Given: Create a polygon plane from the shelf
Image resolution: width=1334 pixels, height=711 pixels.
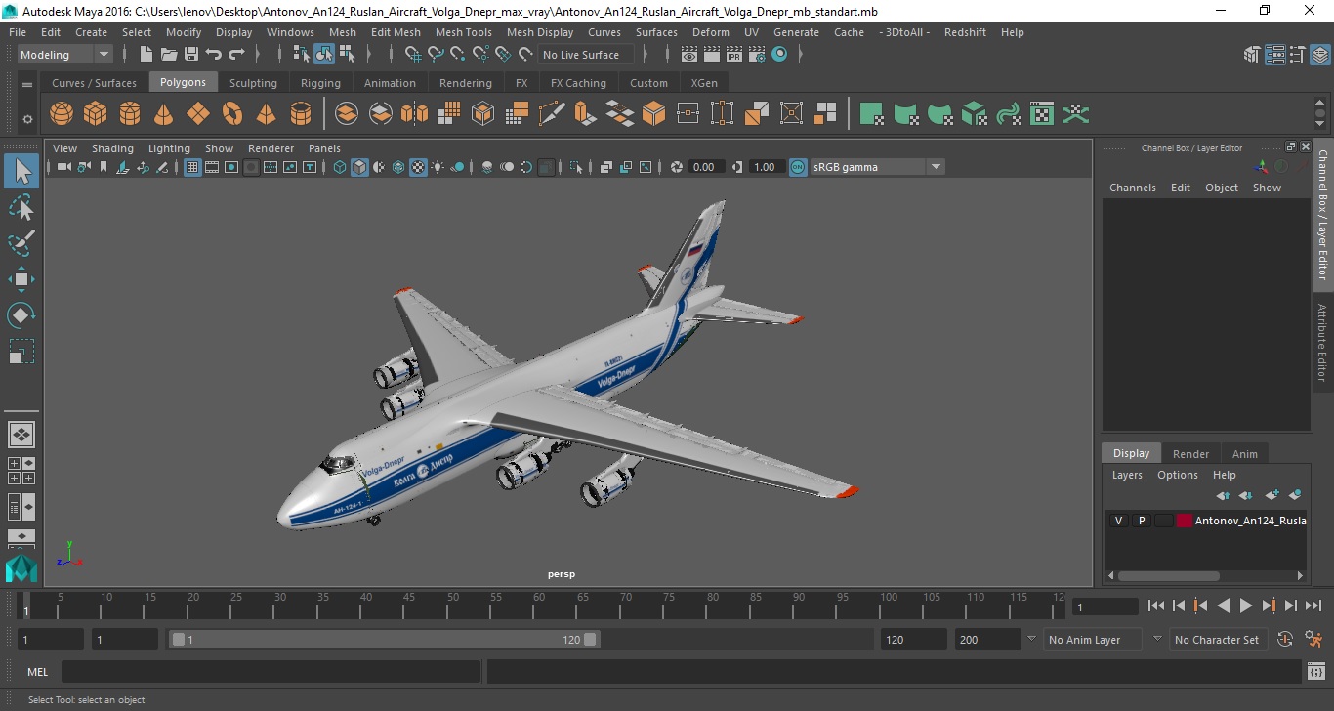Looking at the screenshot, I should click(198, 114).
